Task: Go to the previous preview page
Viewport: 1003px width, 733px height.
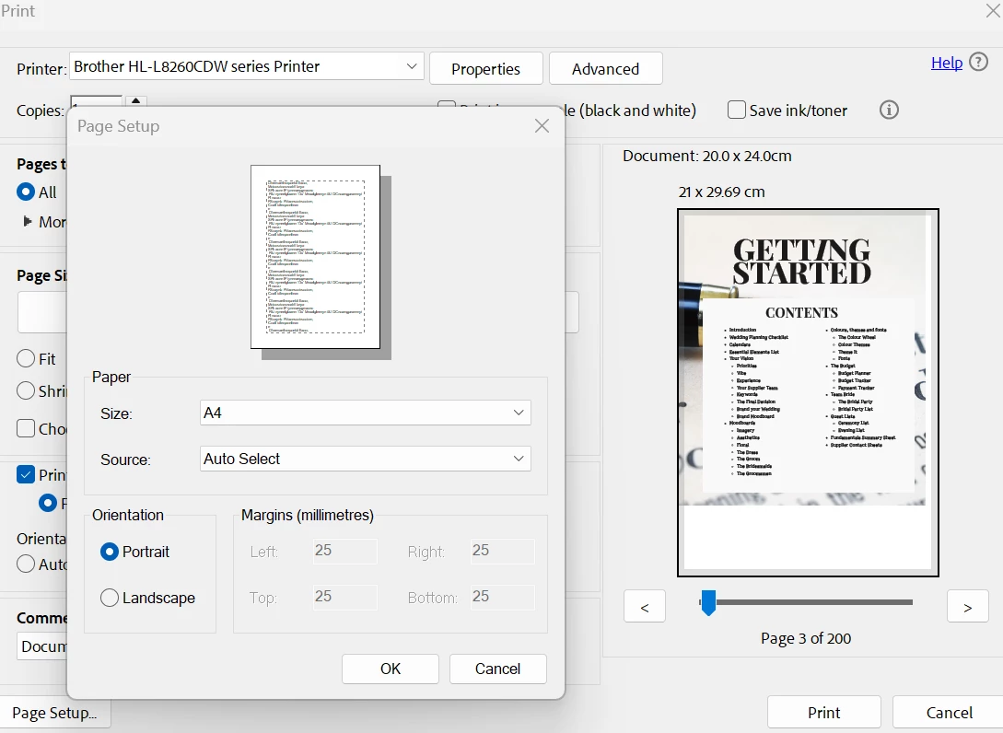Action: [645, 606]
